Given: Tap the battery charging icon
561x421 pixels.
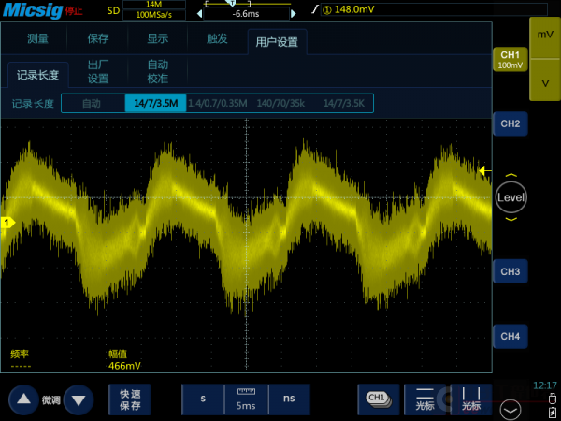Looking at the screenshot, I should 553,412.
